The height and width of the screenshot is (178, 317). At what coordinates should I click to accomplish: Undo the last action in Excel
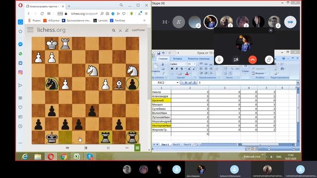(163, 53)
